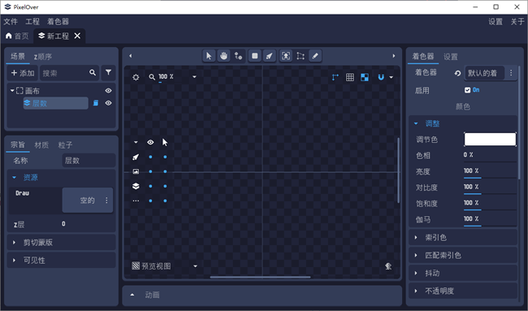This screenshot has height=311, width=528.
Task: Click the 添加 add button
Action: pos(23,73)
